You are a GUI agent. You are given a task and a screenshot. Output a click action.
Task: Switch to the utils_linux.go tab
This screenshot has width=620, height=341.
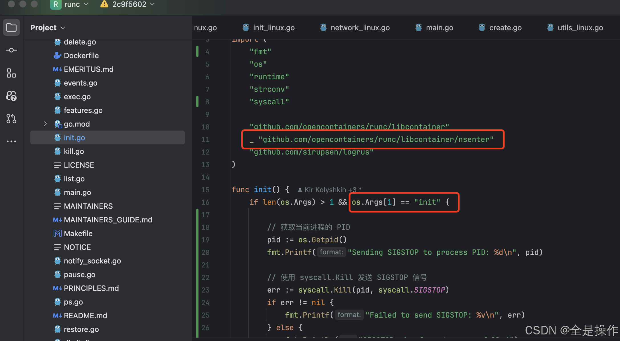pos(580,28)
